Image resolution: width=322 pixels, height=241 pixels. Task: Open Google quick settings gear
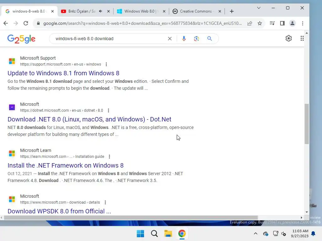click(x=289, y=38)
